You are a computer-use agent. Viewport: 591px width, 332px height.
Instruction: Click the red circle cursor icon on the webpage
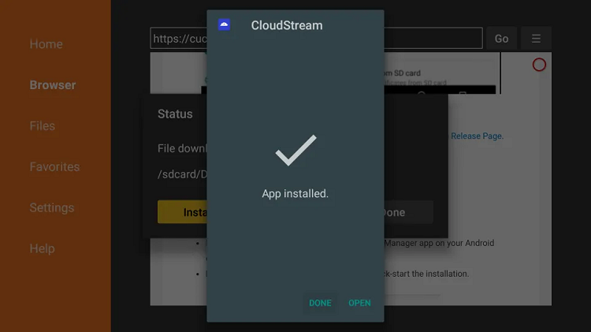click(x=539, y=65)
